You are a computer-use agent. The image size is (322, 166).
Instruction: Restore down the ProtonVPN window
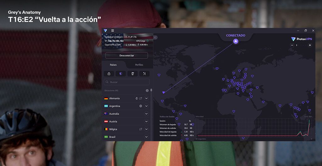click(x=306, y=30)
